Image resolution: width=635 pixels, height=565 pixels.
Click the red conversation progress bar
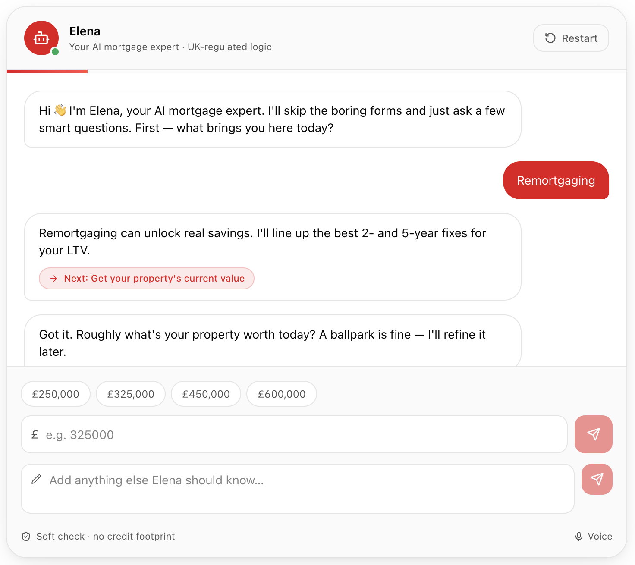(x=47, y=72)
